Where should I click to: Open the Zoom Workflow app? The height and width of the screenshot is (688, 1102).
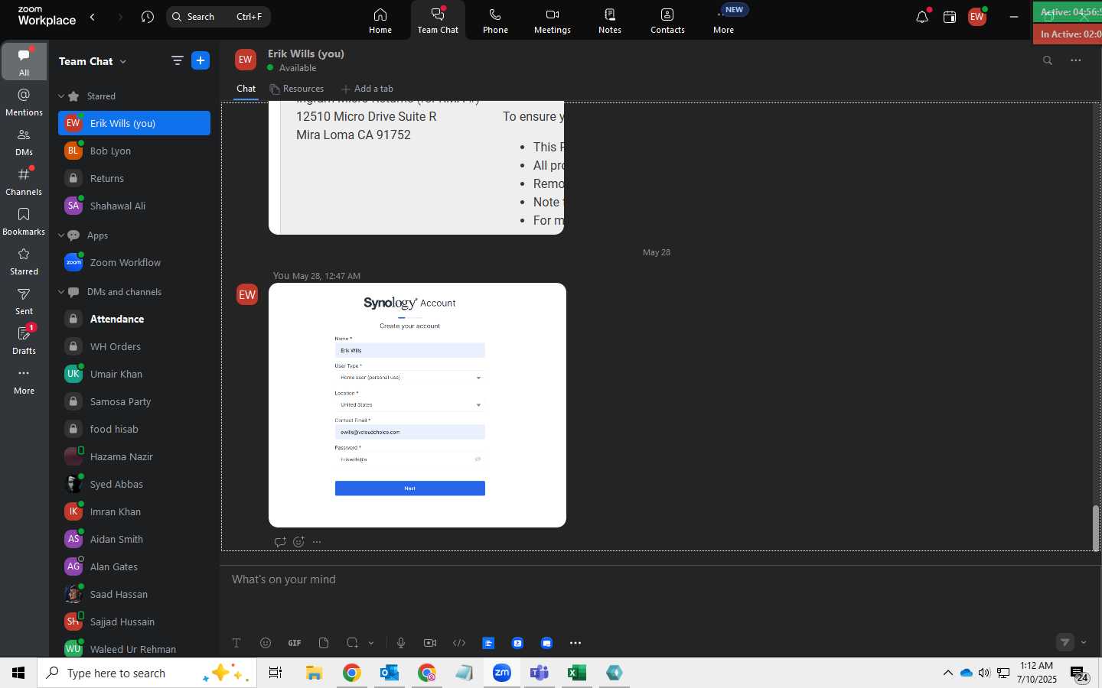(134, 262)
